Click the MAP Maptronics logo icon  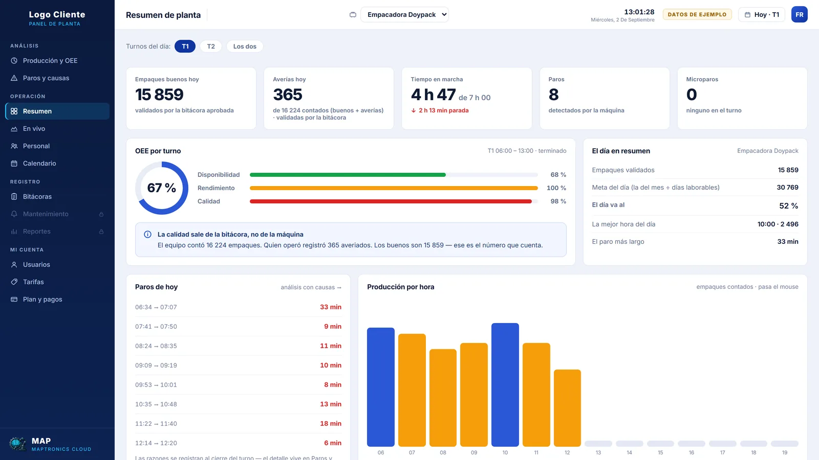coord(18,444)
